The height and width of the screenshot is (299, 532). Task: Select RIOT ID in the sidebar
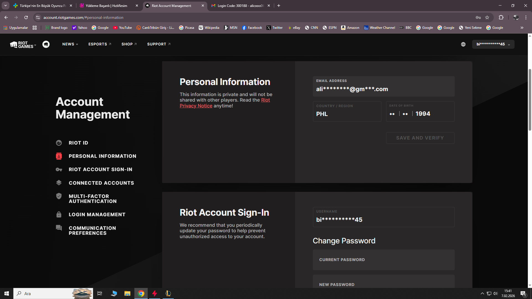(x=78, y=143)
